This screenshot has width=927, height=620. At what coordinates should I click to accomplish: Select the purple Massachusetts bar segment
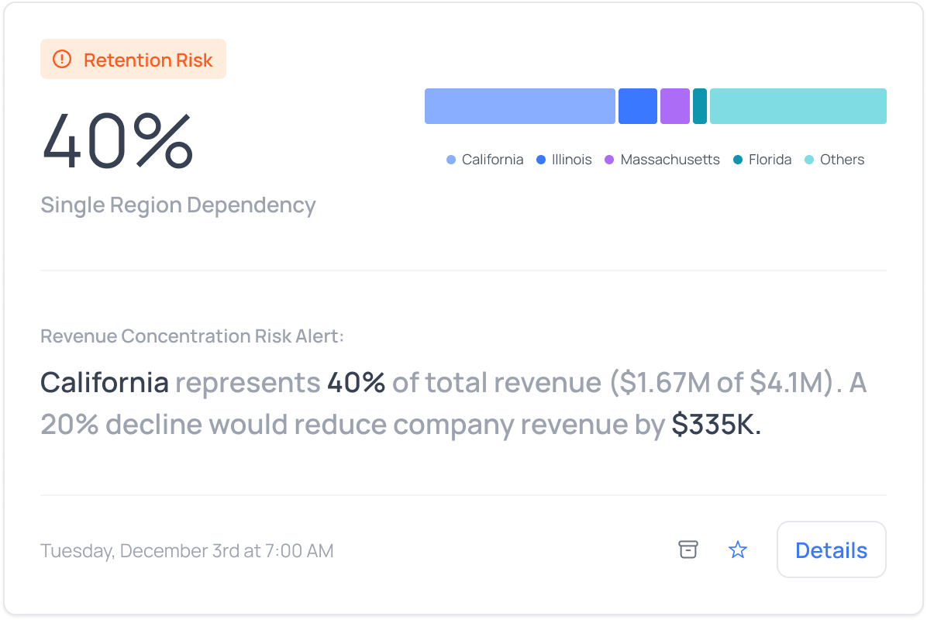tap(674, 106)
